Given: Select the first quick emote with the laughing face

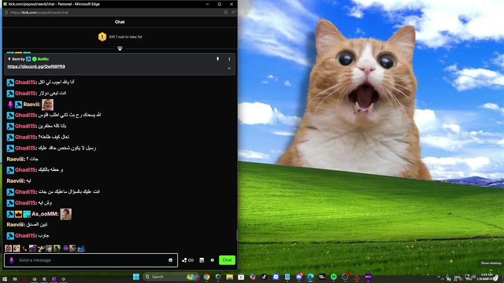Looking at the screenshot, I should pyautogui.click(x=8, y=248).
